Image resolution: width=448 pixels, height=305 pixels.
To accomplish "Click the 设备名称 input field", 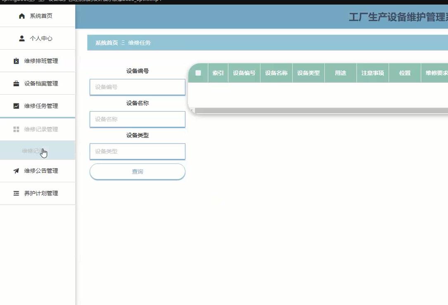I will 137,119.
